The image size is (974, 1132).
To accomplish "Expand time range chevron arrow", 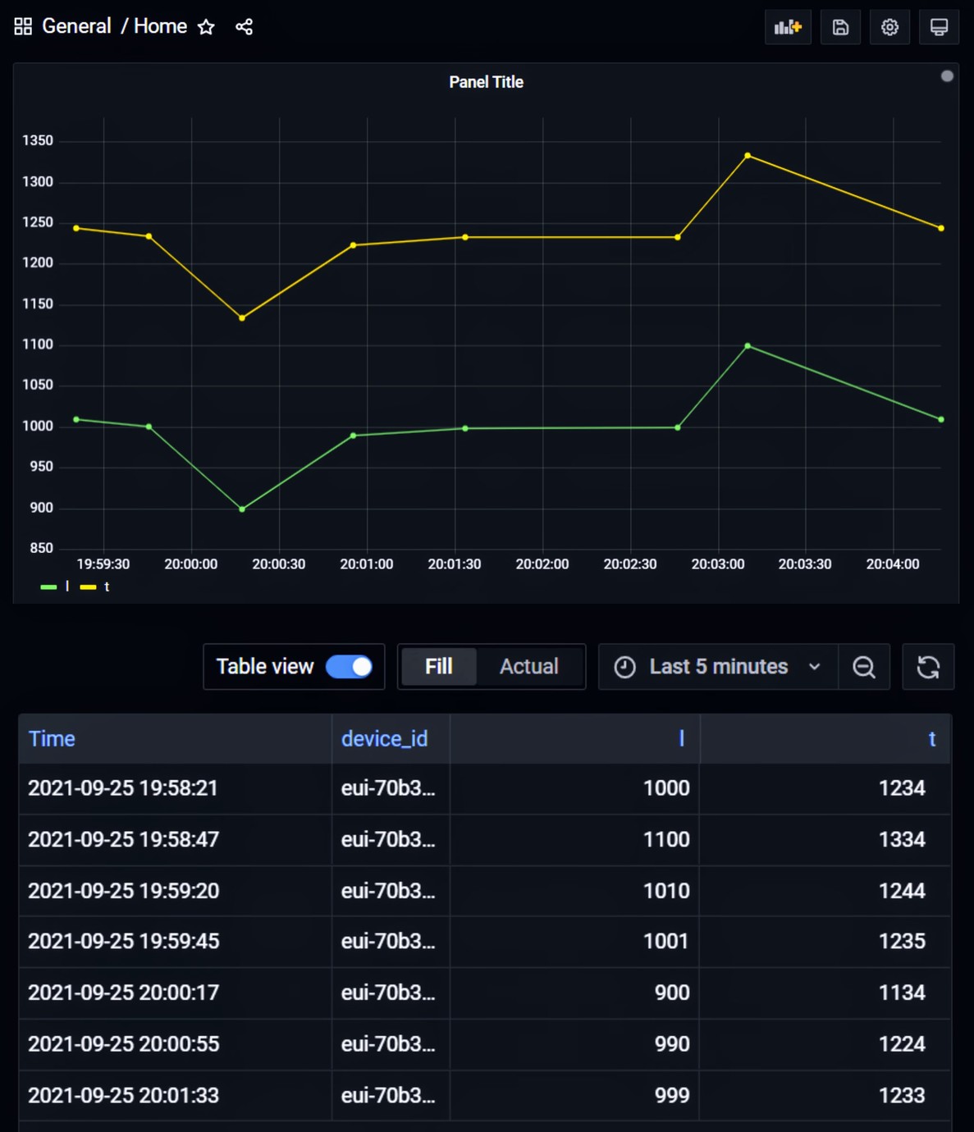I will click(814, 667).
